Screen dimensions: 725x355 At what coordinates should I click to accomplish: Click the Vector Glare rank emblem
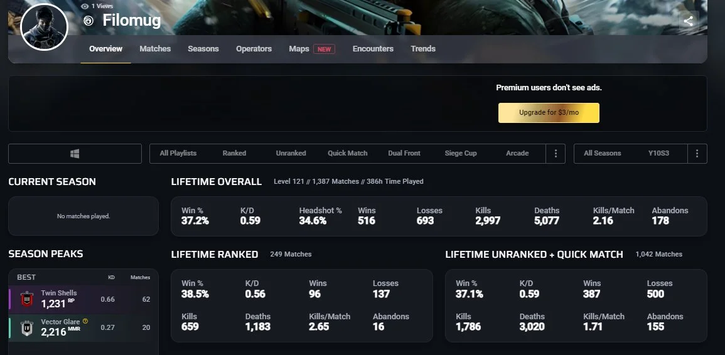pos(27,327)
